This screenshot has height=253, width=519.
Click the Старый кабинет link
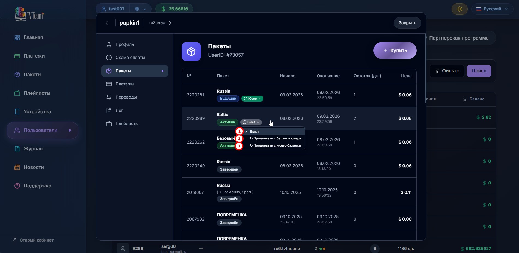(x=36, y=240)
